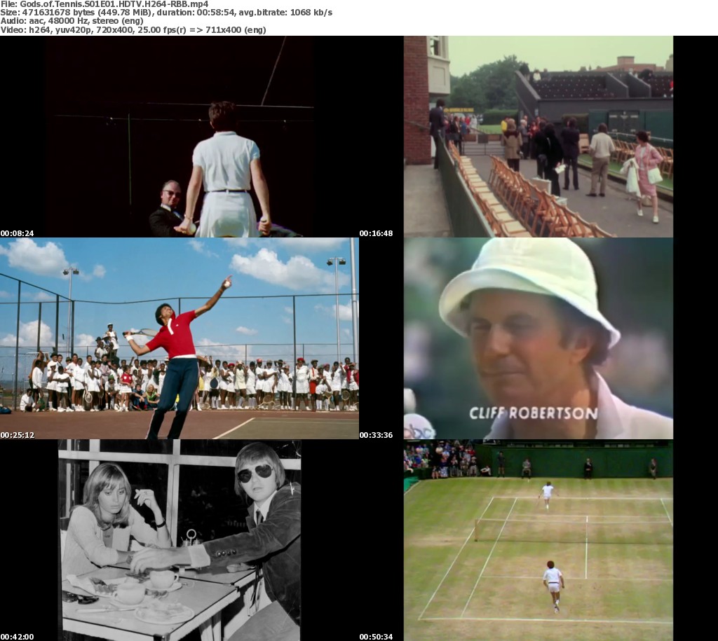Select the file size and duration line
The height and width of the screenshot is (641, 718).
pos(166,13)
